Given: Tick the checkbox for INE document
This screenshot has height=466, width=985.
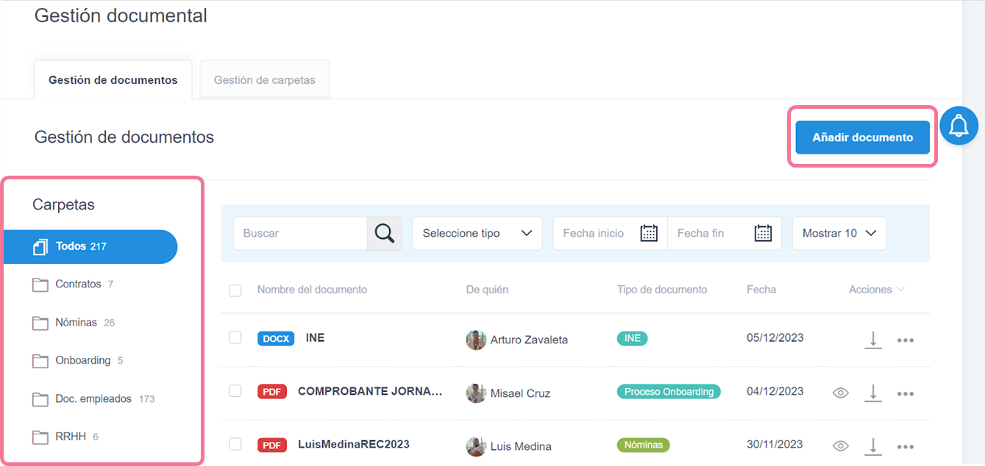Looking at the screenshot, I should 235,337.
